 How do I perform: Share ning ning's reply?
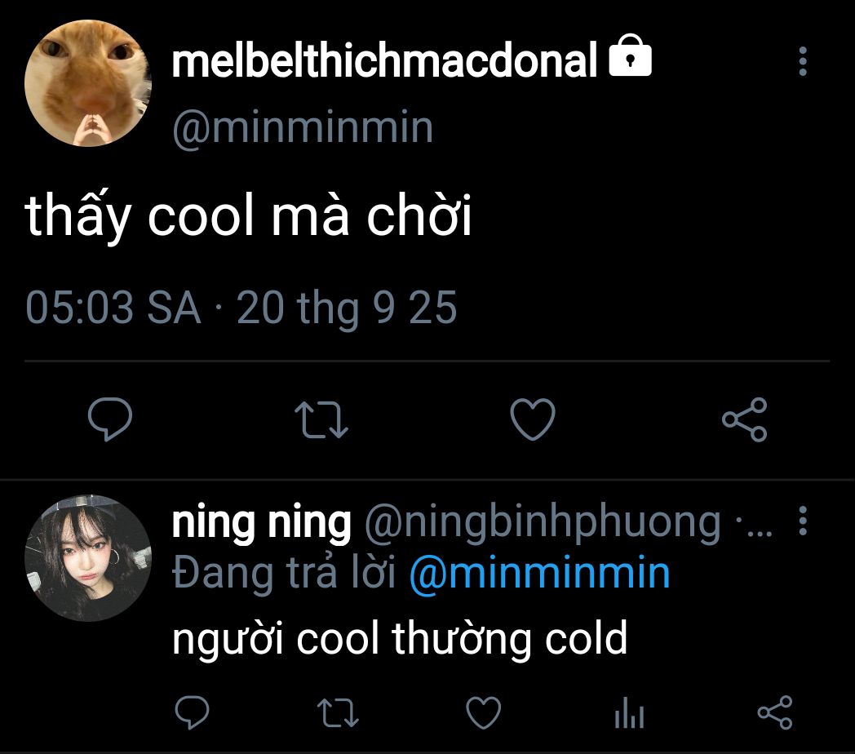coord(774,712)
